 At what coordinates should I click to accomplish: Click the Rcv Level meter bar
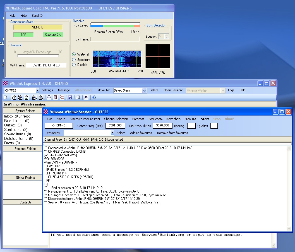pos(115,25)
